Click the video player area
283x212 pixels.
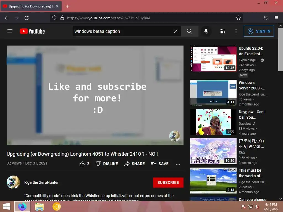click(95, 95)
